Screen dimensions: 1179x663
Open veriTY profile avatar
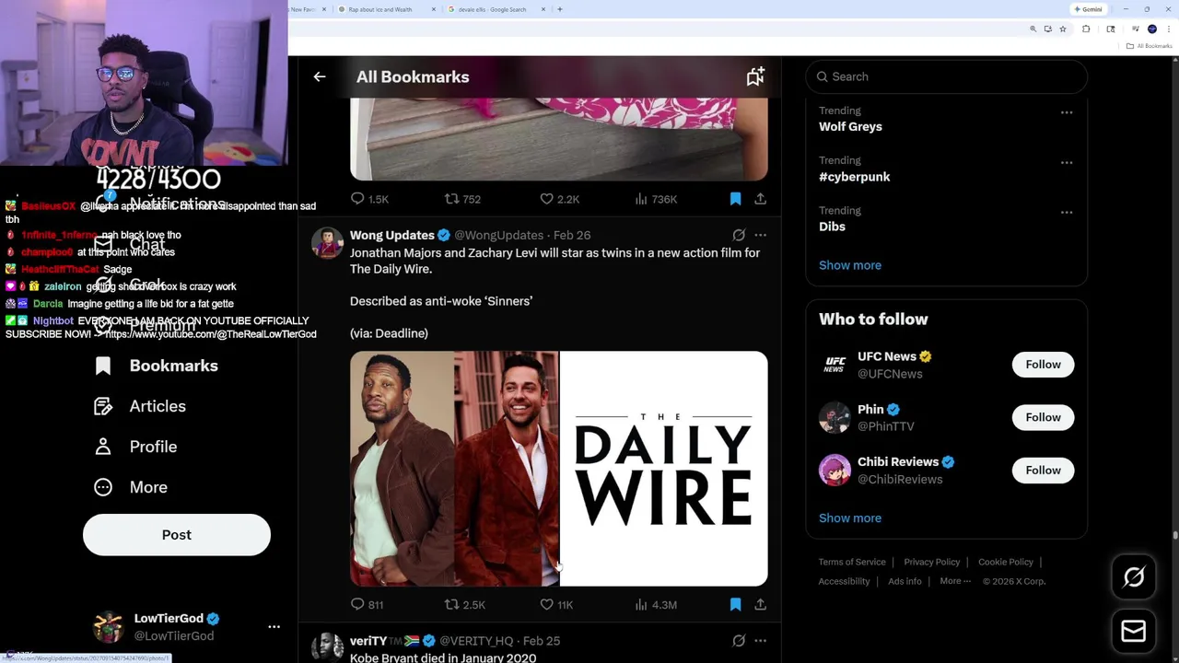click(327, 647)
